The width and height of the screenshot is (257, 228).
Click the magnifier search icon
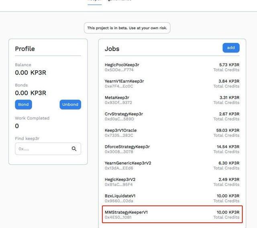point(74,149)
